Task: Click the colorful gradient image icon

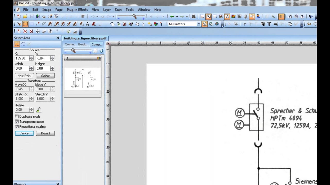Action: tap(233, 17)
